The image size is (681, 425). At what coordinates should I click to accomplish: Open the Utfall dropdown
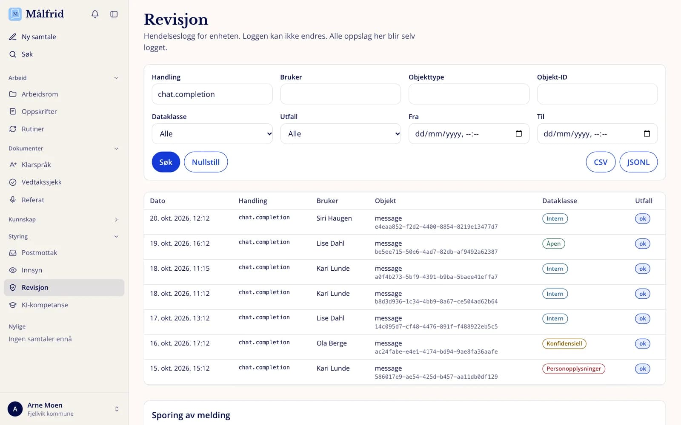click(340, 133)
